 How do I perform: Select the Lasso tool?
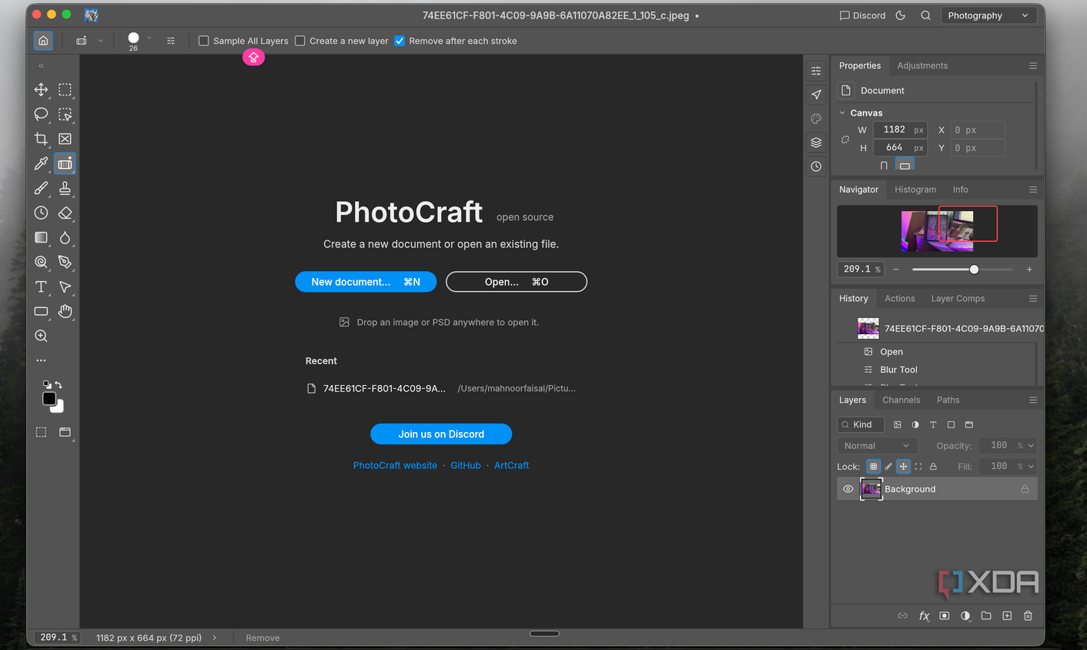coord(42,115)
